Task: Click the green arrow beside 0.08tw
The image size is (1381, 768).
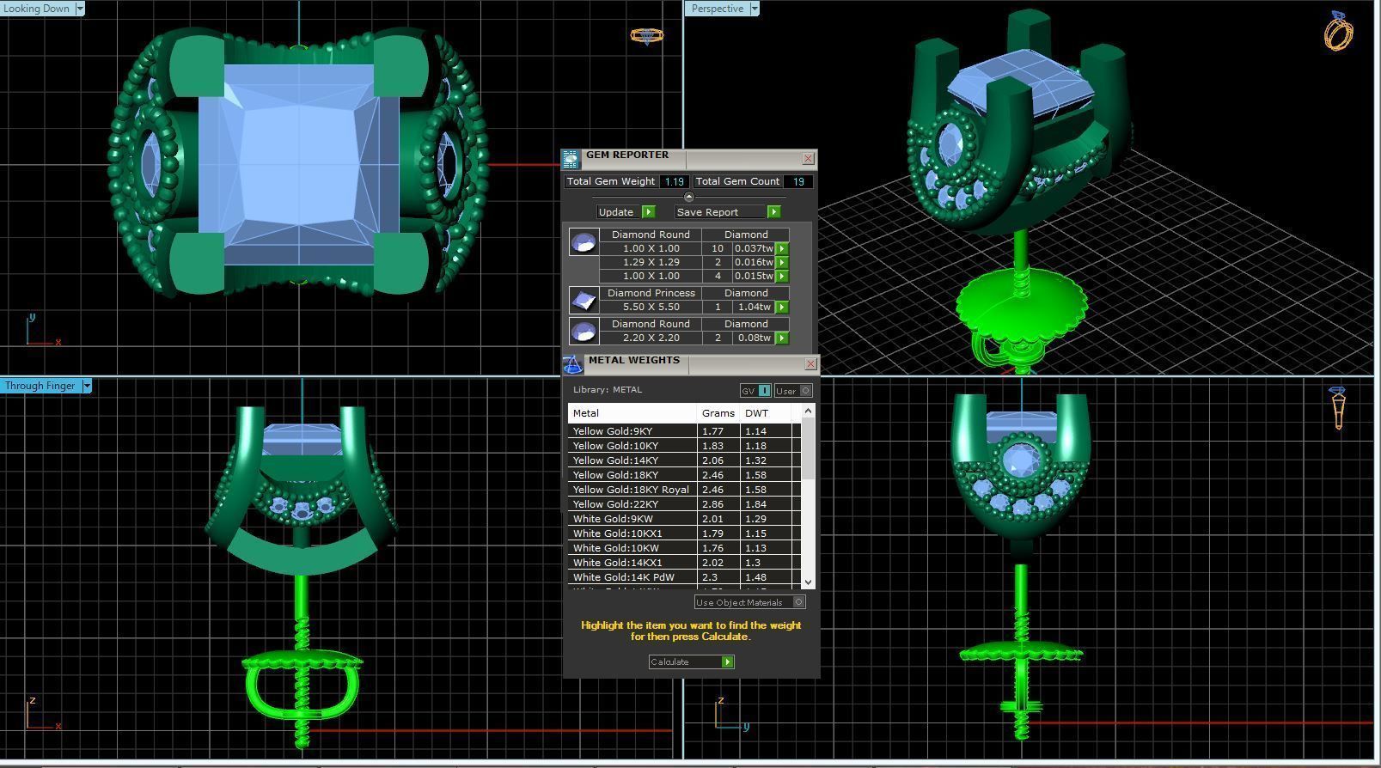Action: click(782, 338)
